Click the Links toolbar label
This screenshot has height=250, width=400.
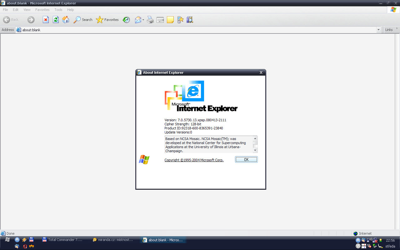(389, 30)
